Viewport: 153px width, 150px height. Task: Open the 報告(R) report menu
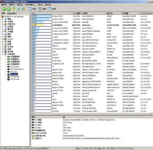pyautogui.click(x=20, y=5)
